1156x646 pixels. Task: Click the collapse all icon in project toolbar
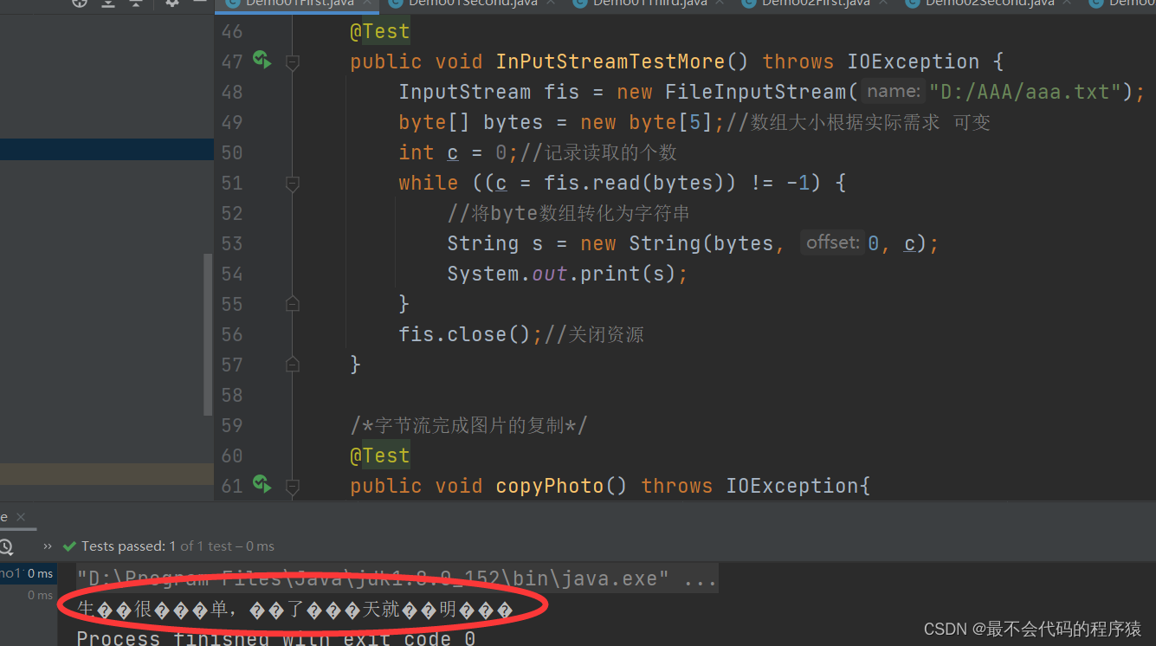click(x=136, y=3)
